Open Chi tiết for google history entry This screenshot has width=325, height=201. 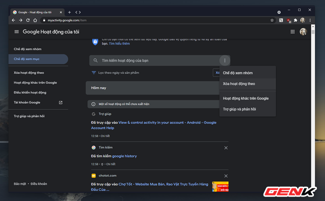111,164
